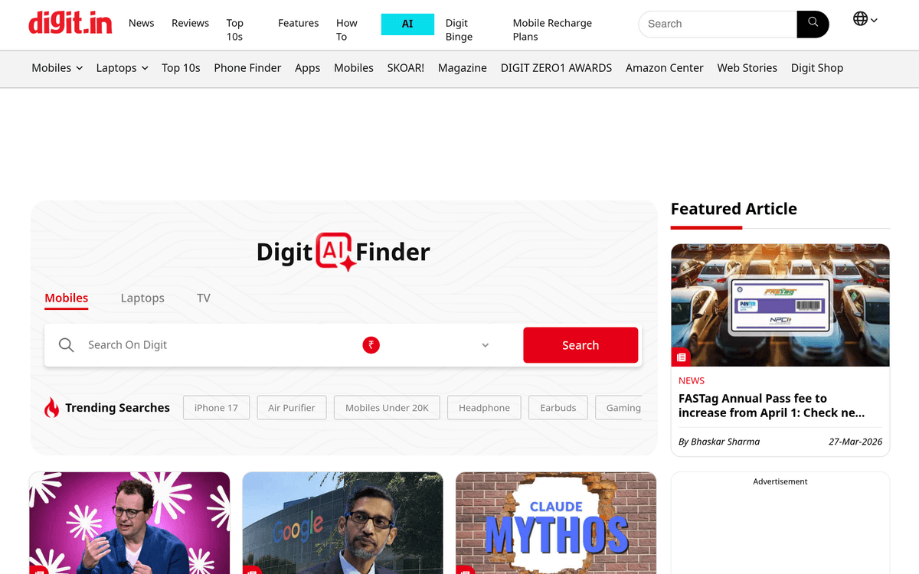Click the red rupee price icon
The height and width of the screenshot is (574, 919).
click(371, 345)
